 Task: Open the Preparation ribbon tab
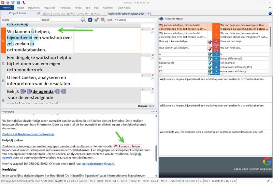tap(49, 8)
